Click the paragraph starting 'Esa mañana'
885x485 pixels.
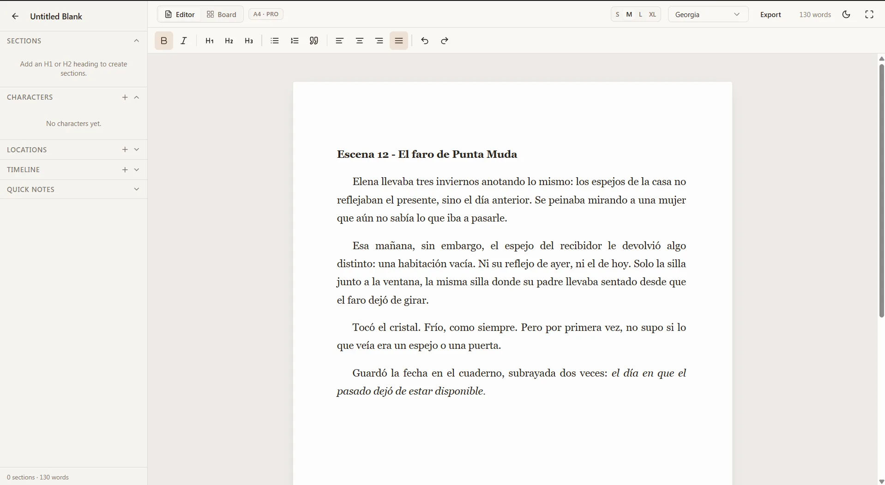click(512, 273)
